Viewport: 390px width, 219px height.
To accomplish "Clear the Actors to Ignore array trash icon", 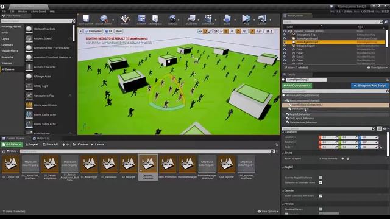I will 348,159.
